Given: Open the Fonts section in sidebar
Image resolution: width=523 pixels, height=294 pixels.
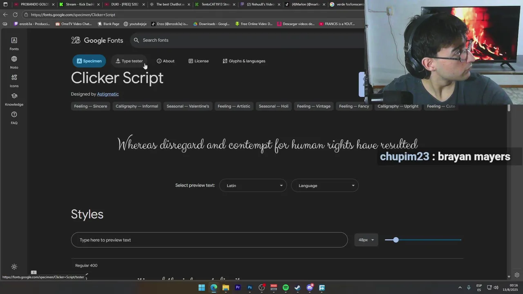Looking at the screenshot, I should point(14,44).
